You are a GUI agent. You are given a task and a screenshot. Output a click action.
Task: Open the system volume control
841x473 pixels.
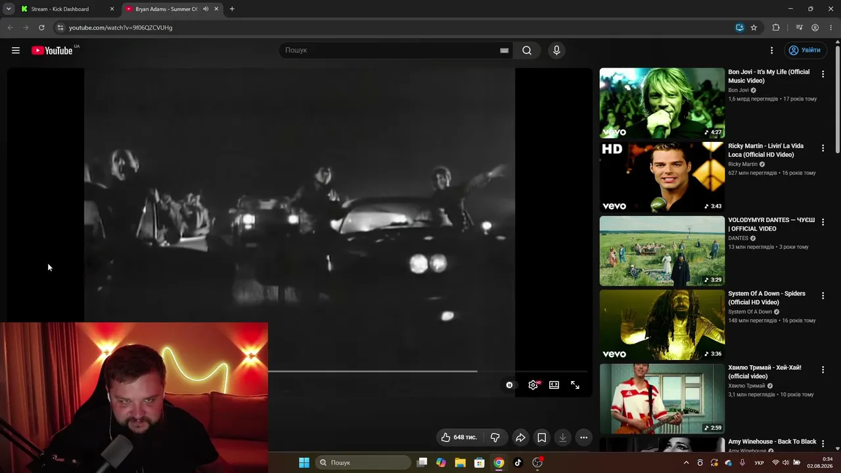[x=785, y=462]
